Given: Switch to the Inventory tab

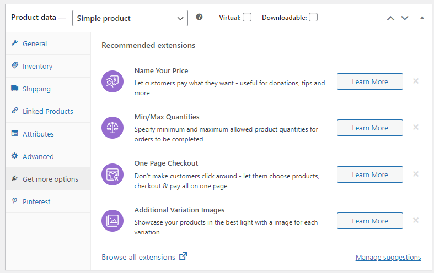Looking at the screenshot, I should pos(48,66).
